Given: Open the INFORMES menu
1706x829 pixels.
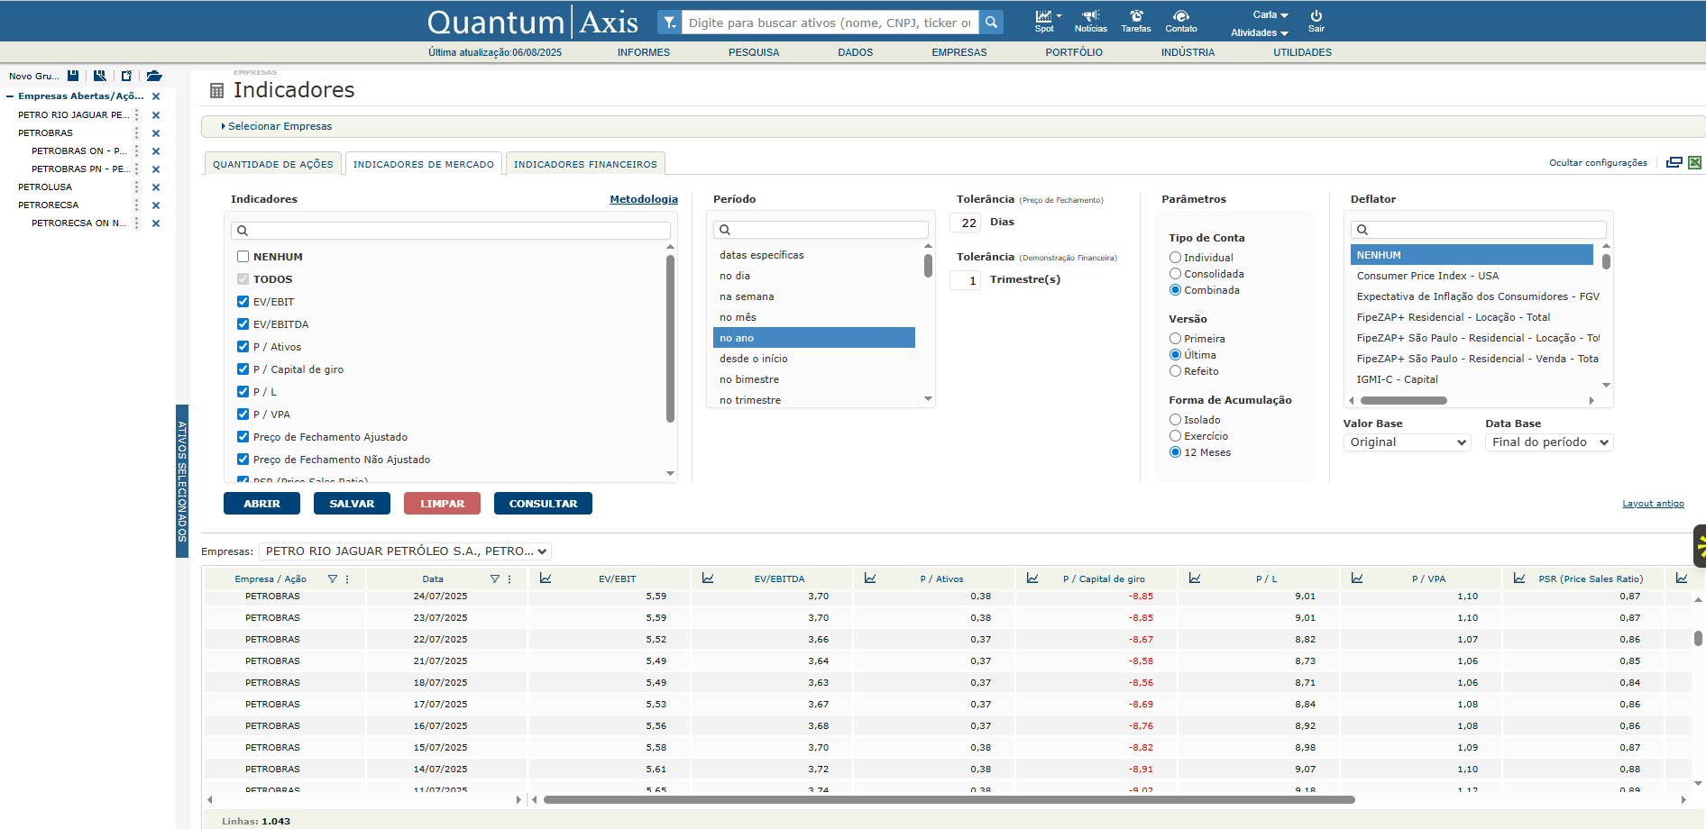Looking at the screenshot, I should (644, 52).
